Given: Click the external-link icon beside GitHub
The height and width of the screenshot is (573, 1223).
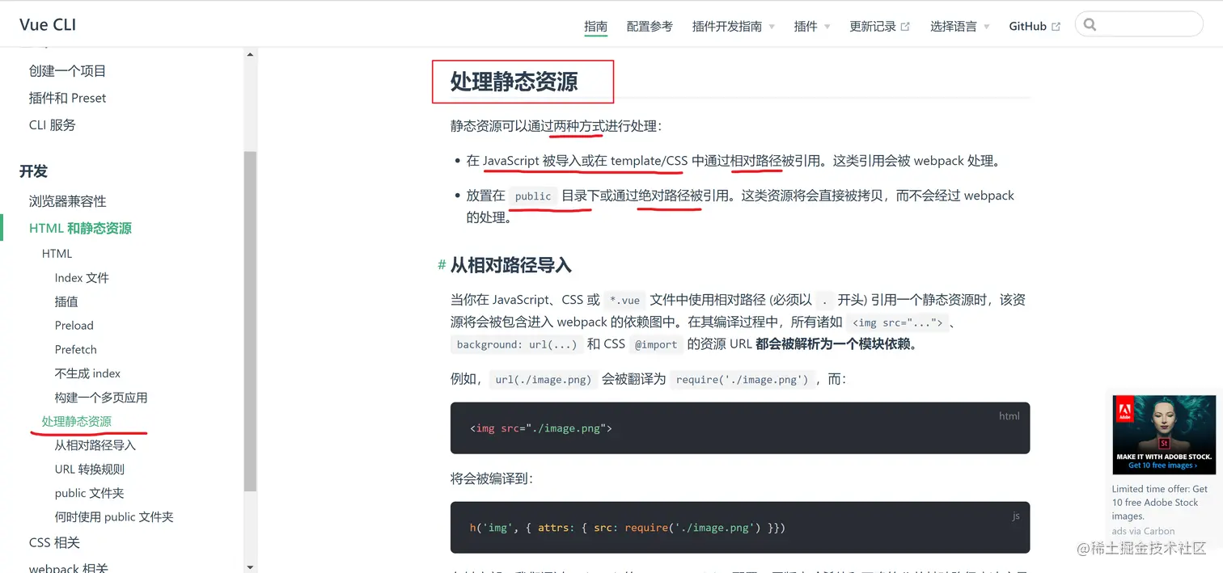Looking at the screenshot, I should 1056,27.
